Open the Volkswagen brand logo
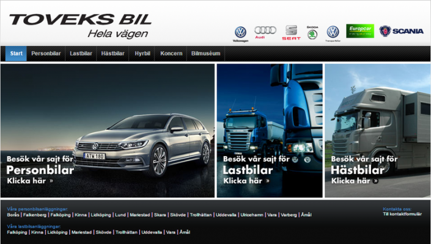This screenshot has height=244, width=431. click(240, 34)
